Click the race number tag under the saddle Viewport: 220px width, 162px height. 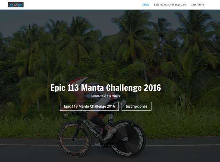[111, 117]
